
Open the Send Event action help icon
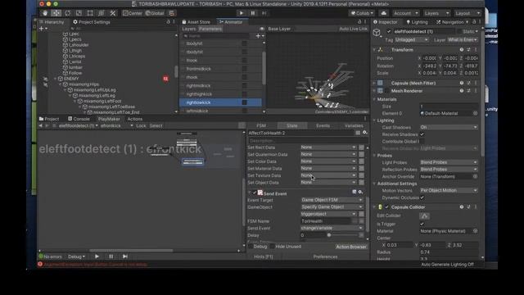point(355,192)
